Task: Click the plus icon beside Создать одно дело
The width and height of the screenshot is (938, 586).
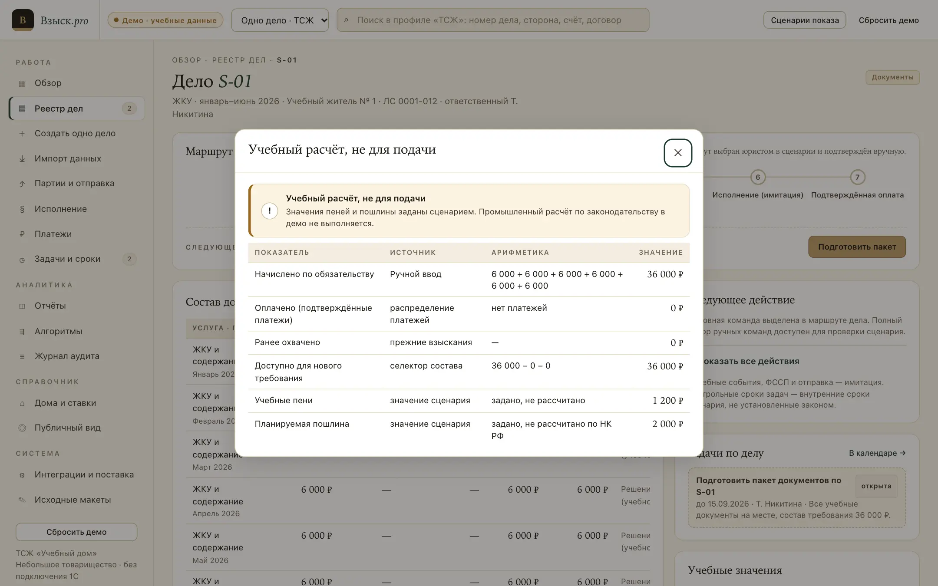Action: pos(22,134)
